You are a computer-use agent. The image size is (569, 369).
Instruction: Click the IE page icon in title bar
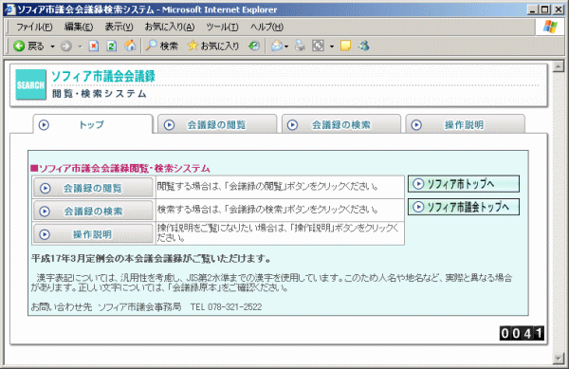(x=10, y=9)
